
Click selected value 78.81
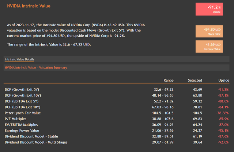197,107
